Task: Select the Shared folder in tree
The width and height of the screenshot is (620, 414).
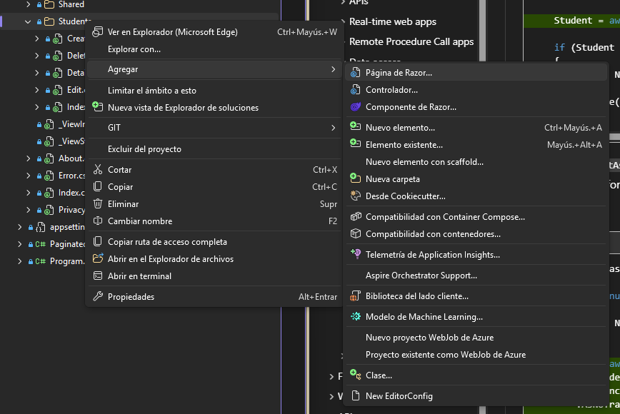Action: pyautogui.click(x=71, y=4)
